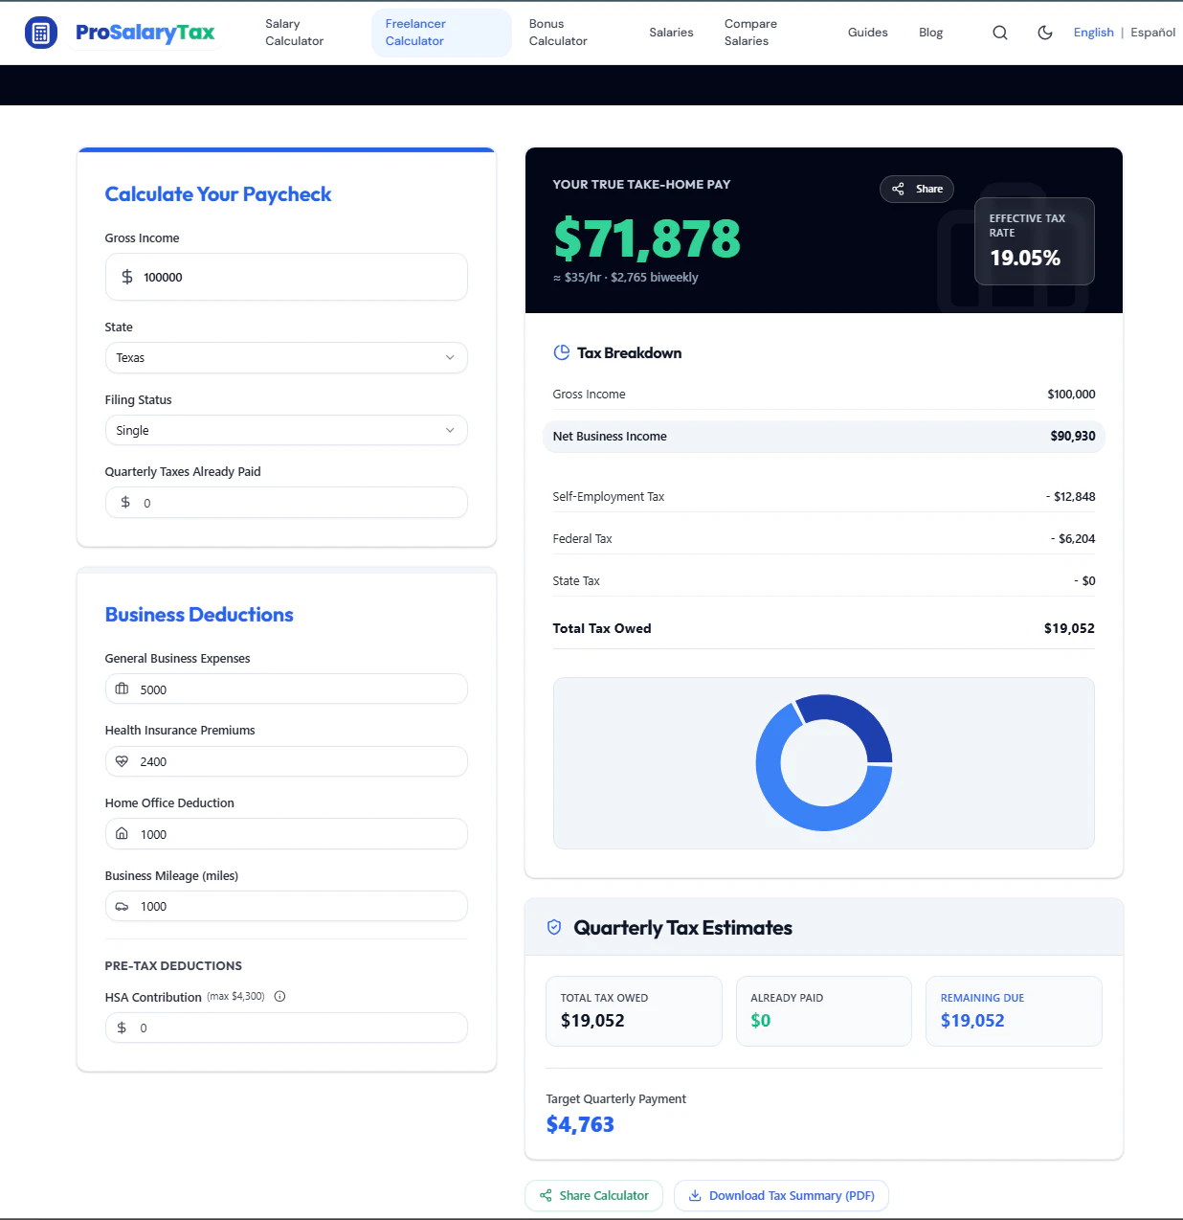Click the HSA Contribution input field
This screenshot has height=1220, width=1183.
click(x=286, y=1028)
